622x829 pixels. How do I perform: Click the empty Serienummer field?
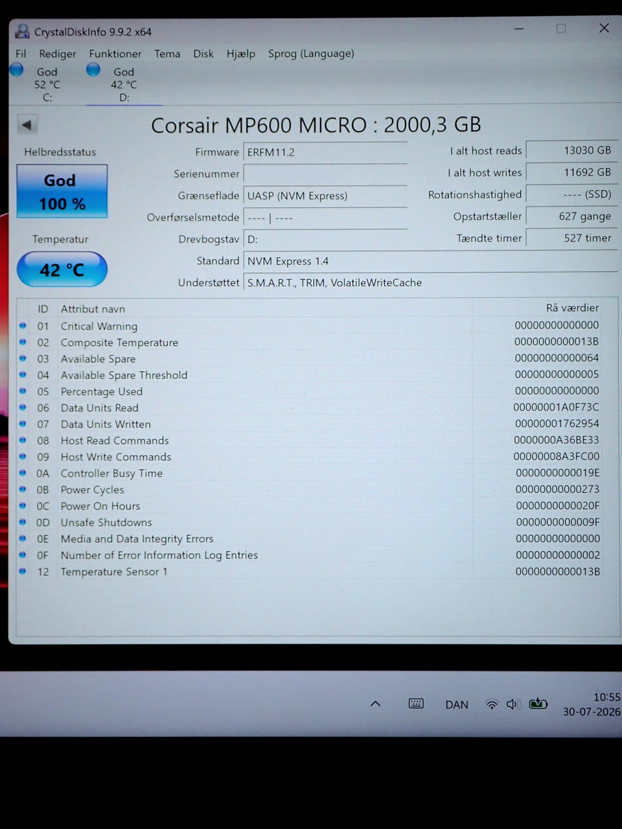click(325, 174)
